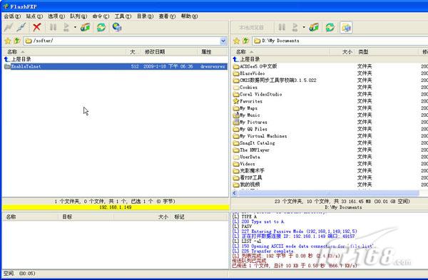This screenshot has width=428, height=280.
Task: Open the 选项 (Options) menu
Action: (x=56, y=16)
